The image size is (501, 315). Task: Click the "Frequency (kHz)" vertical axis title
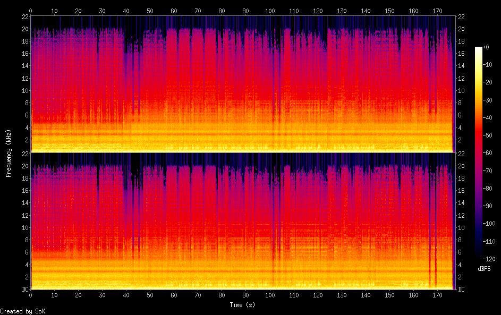9,153
